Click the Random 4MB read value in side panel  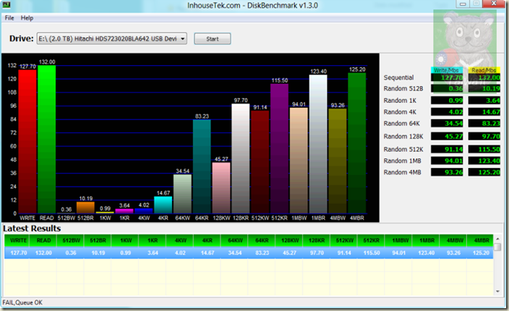click(x=484, y=172)
